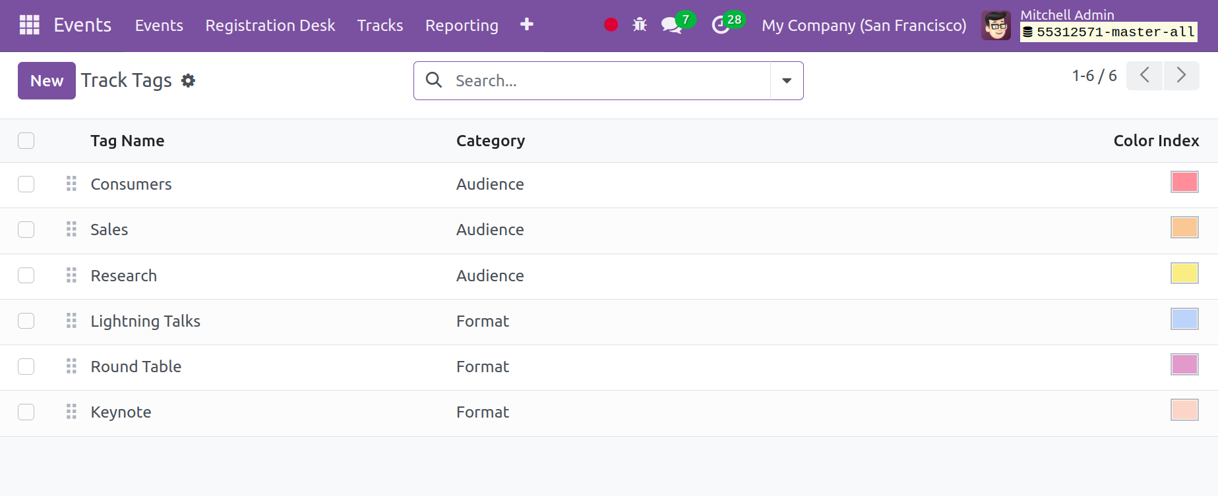Click the Events app title
Screen dimensions: 1218x496
[82, 25]
